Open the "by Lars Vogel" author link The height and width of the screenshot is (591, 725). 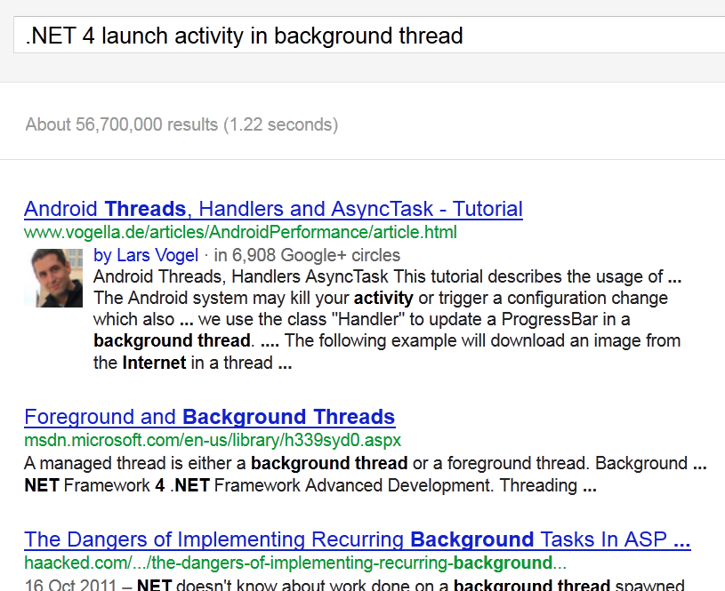click(x=146, y=255)
